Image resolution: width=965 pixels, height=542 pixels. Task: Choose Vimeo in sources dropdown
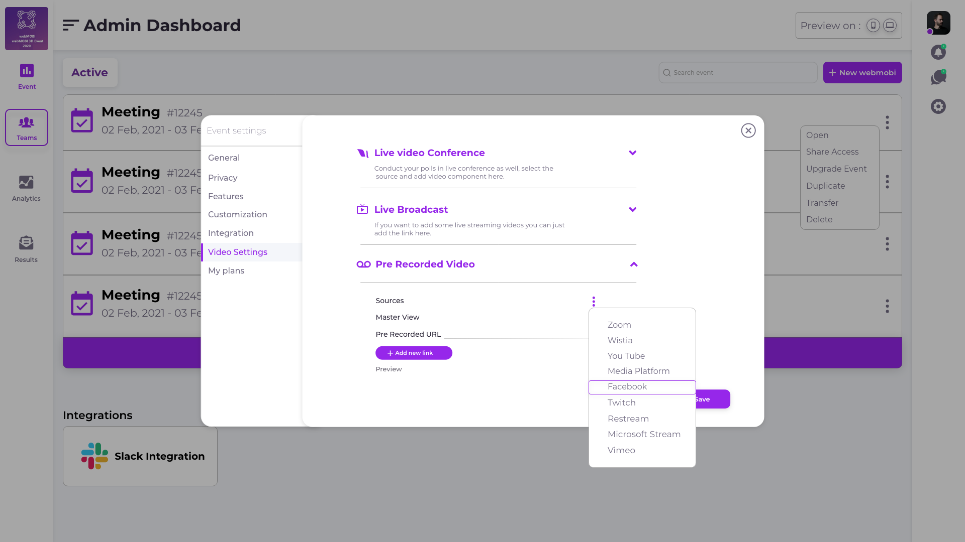tap(621, 450)
